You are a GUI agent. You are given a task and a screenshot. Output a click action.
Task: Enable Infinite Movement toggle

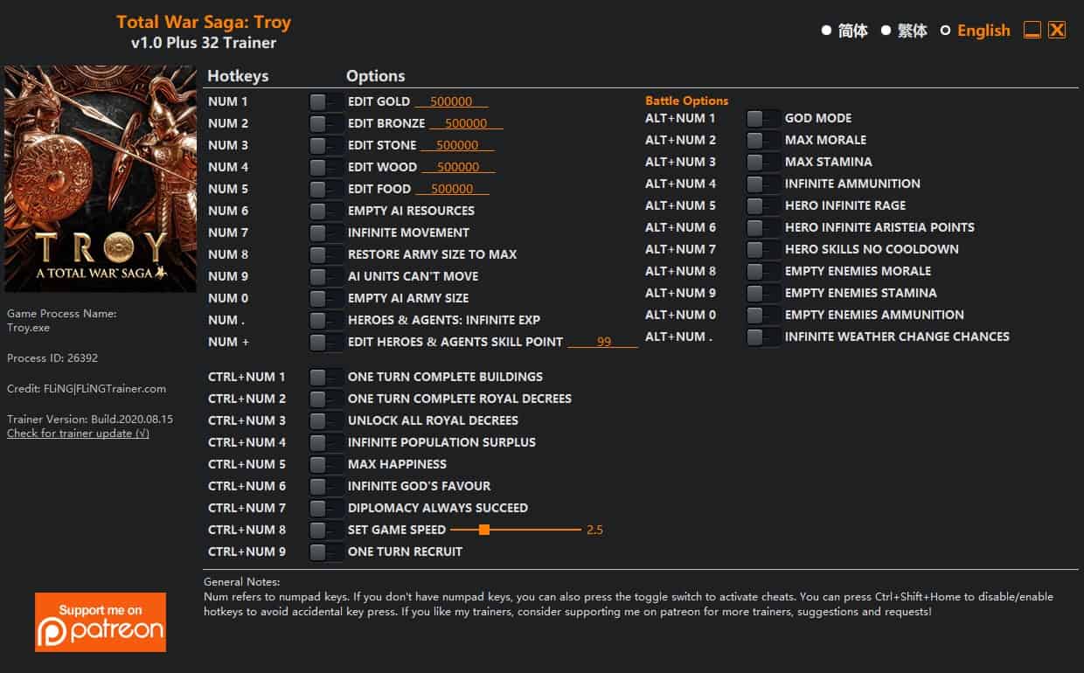click(326, 232)
